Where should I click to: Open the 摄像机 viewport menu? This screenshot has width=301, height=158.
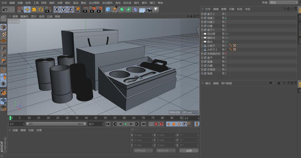tap(24, 16)
